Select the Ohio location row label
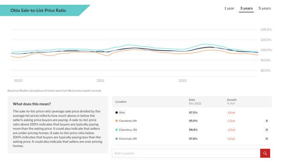 122,113
